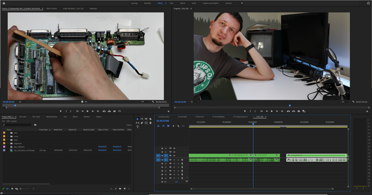The height and width of the screenshot is (195, 372).
Task: Solo audio track A1
Action: click(x=178, y=160)
